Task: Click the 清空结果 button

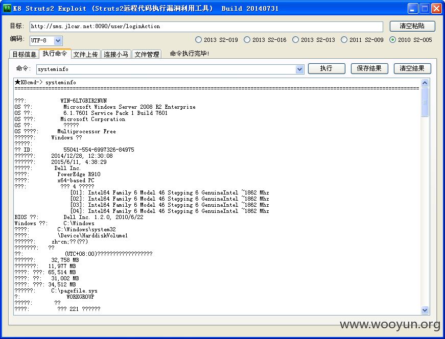Action: pos(412,68)
